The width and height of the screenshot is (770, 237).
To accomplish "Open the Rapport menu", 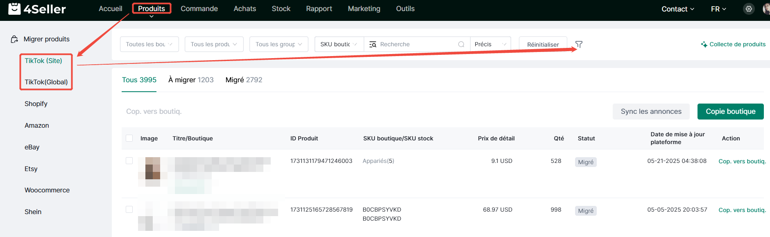I will click(319, 9).
